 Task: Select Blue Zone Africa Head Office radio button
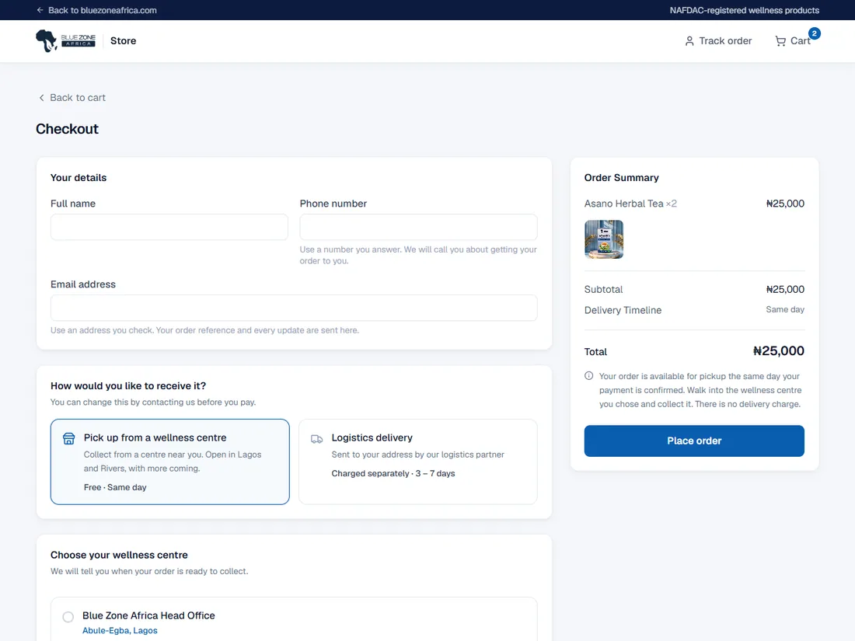click(68, 616)
